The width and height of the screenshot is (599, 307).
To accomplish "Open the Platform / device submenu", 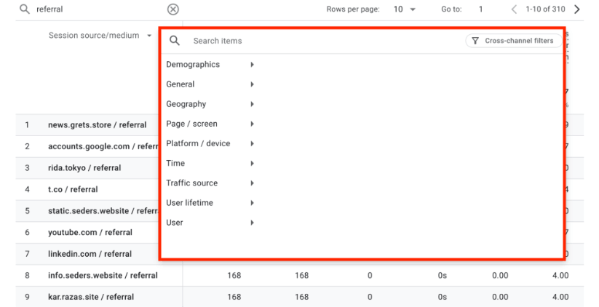I will (x=210, y=143).
